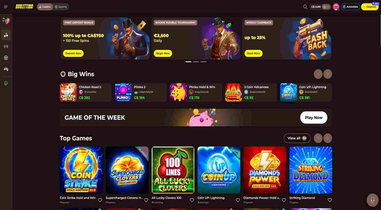Open the gamepad sidebar icon
Screen dimensions: 381x210
(6, 69)
